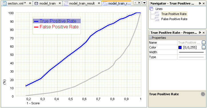Open the model_train_result tab
This screenshot has width=207, height=108.
pos(82,3)
